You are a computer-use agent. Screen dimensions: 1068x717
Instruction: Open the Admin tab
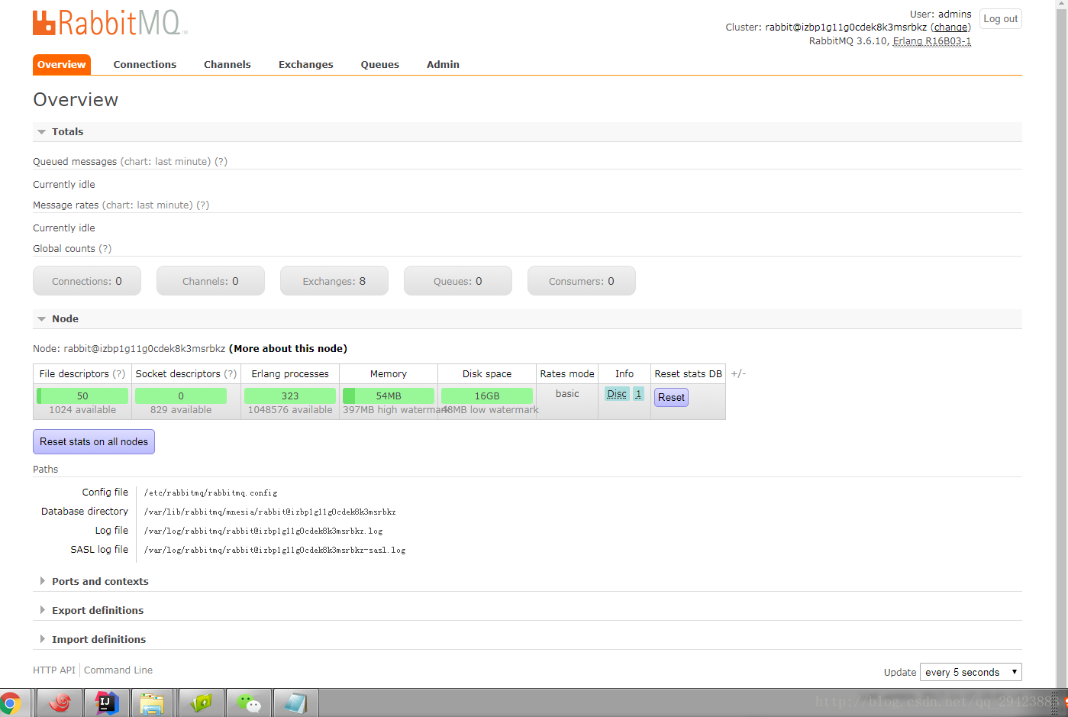point(443,65)
